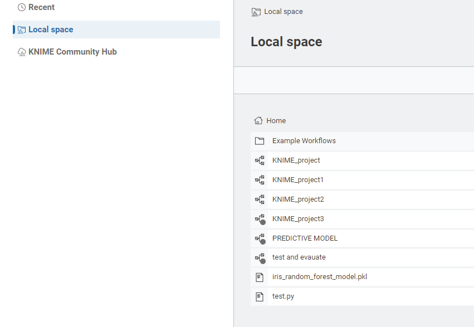Screen dimensions: 474x327
Task: Click the KNIME Community Hub cloud icon
Action: [x=22, y=52]
